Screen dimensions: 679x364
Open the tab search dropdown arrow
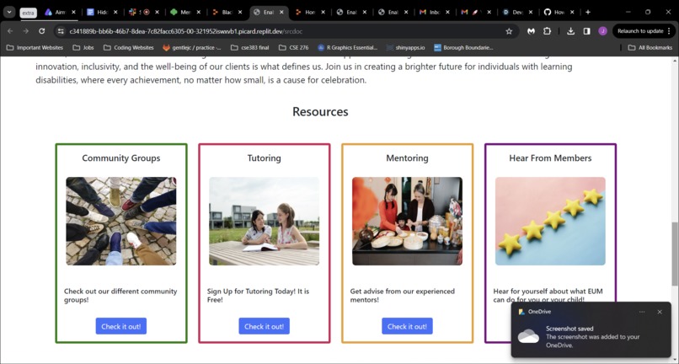pos(8,12)
